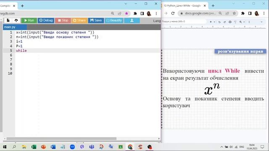Screen dimensions: 269x151
Task: Click the paint format icon
Action: point(235,22)
